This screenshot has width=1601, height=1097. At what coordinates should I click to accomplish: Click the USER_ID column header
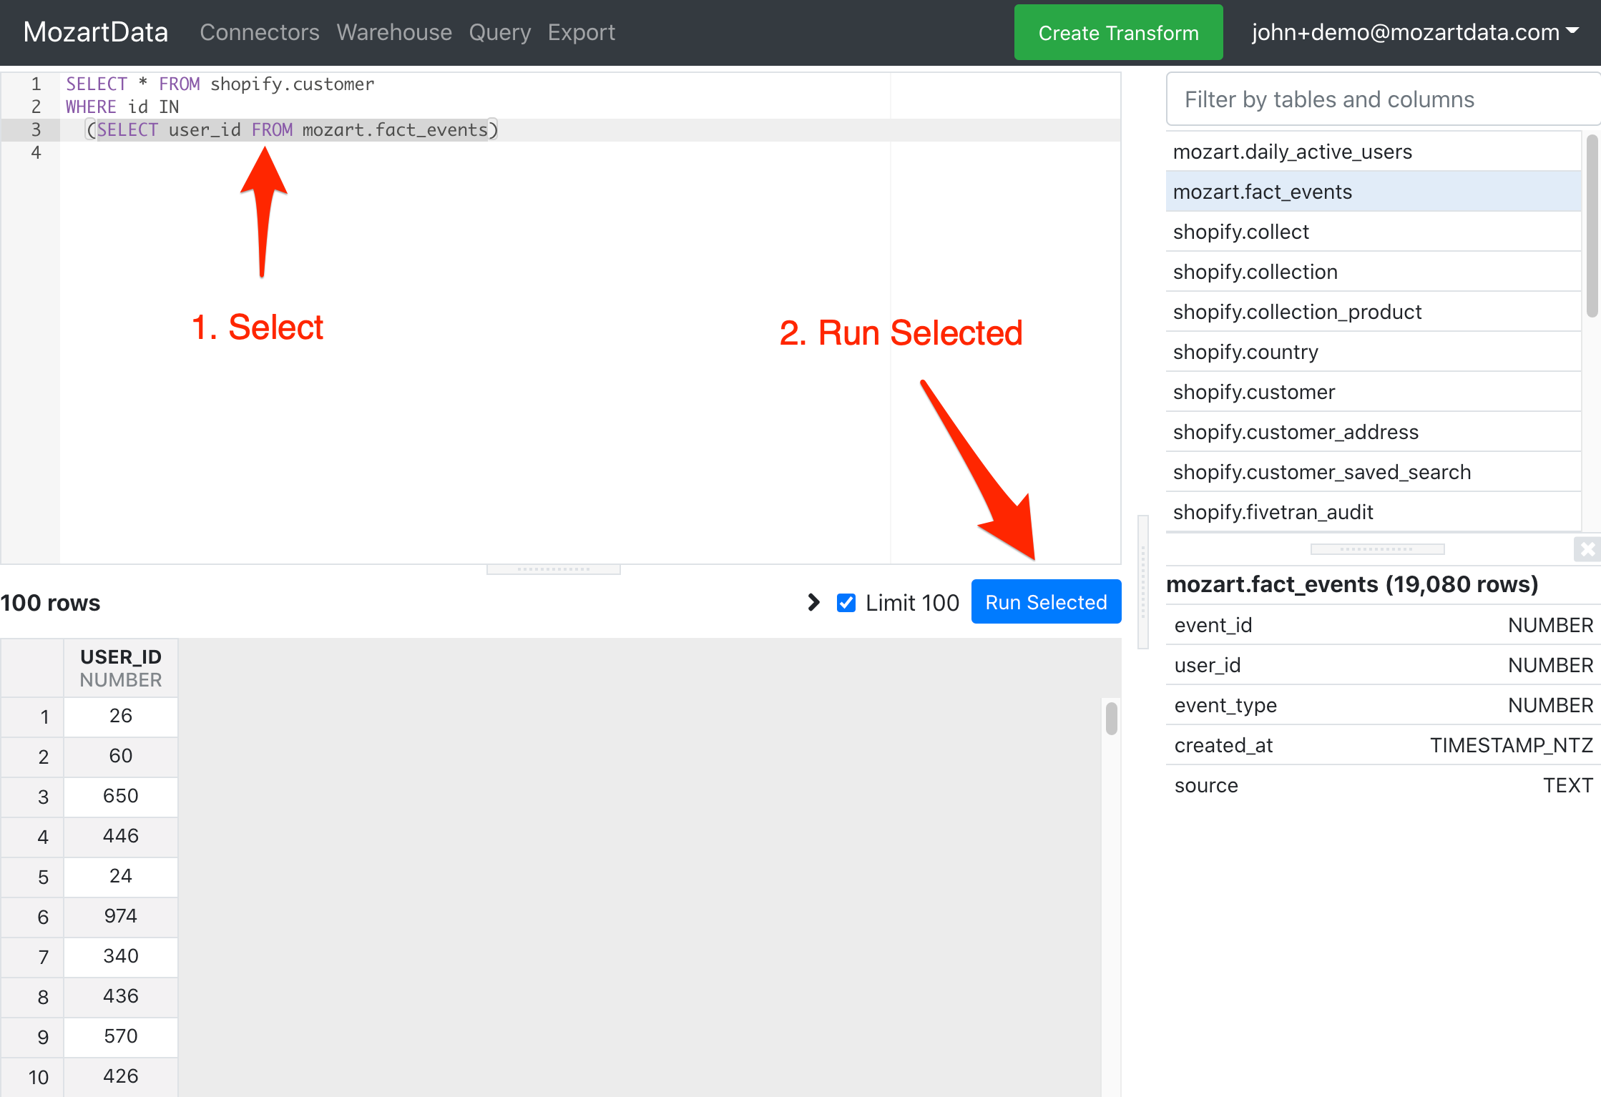tap(121, 668)
